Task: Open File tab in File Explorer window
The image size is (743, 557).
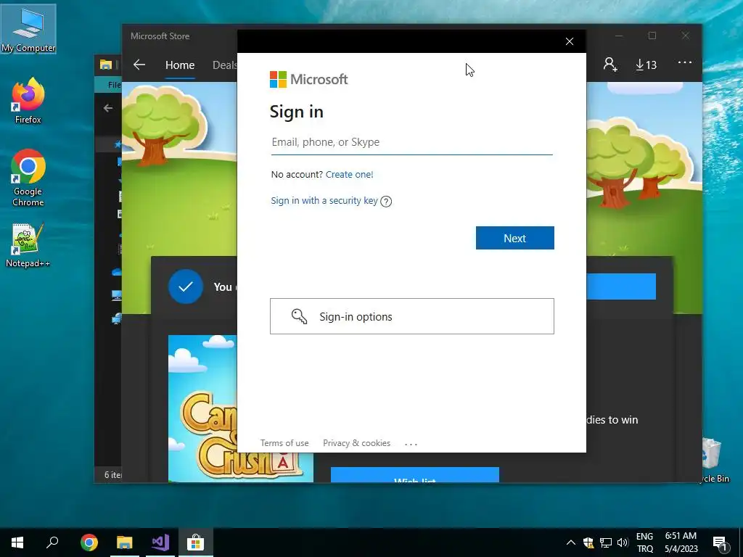Action: 114,85
